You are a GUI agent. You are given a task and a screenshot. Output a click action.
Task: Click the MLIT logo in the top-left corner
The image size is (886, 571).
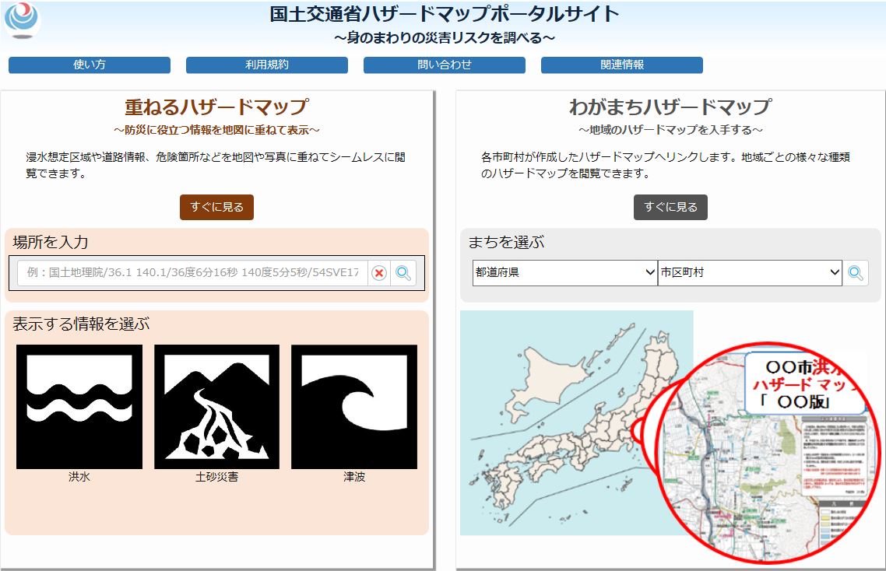pos(23,20)
